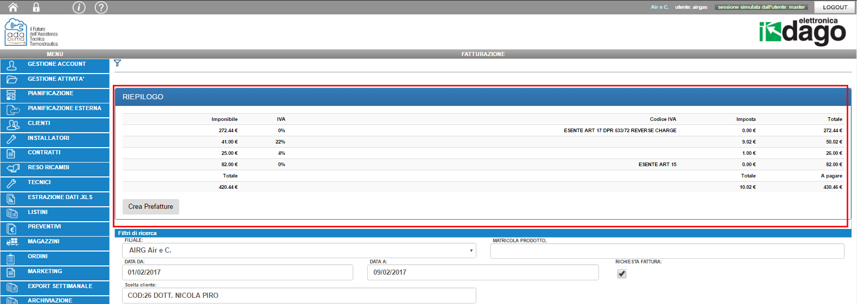This screenshot has height=304, width=857.
Task: Click the Gestione Attività folder icon
Action: (12, 80)
